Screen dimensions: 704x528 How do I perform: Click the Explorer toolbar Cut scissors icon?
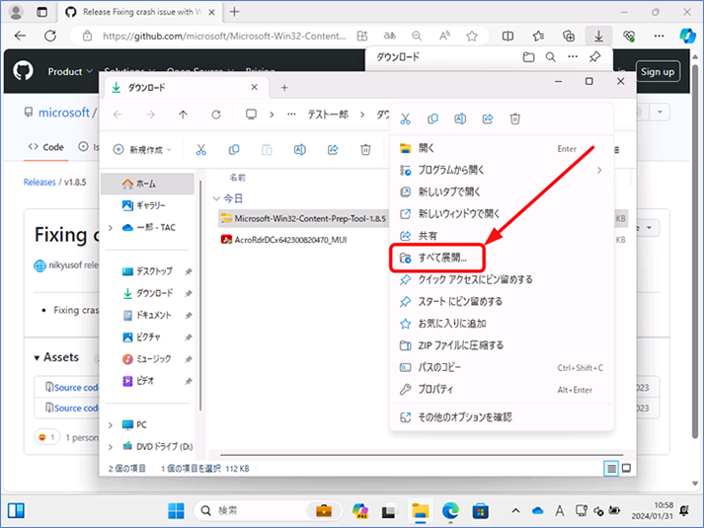pyautogui.click(x=200, y=150)
